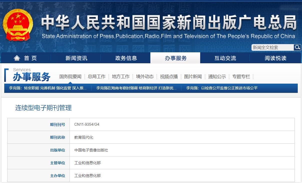This screenshot has height=183, width=302.
Task: Click the 出版单位 row label
Action: (x=58, y=150)
